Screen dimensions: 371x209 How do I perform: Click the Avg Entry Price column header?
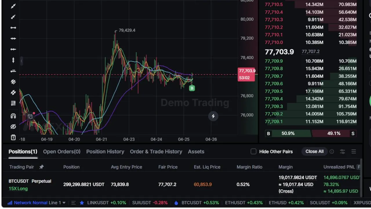point(126,167)
